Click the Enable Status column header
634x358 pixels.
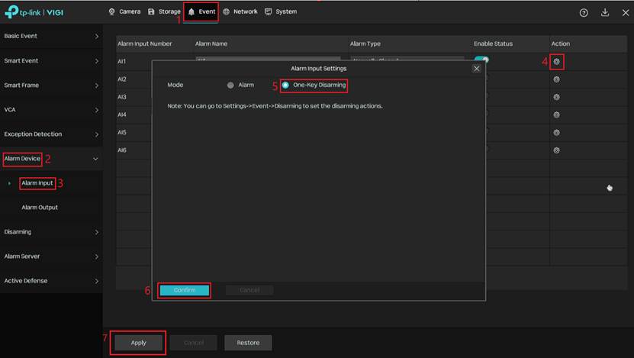click(x=493, y=44)
